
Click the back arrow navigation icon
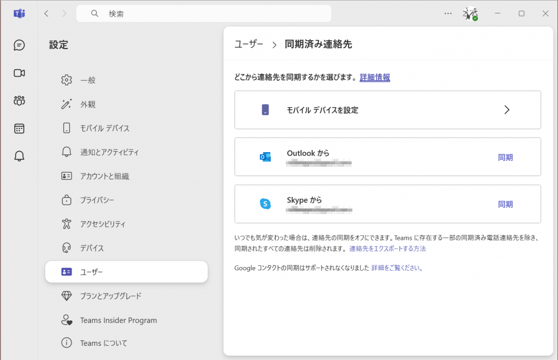click(x=46, y=14)
